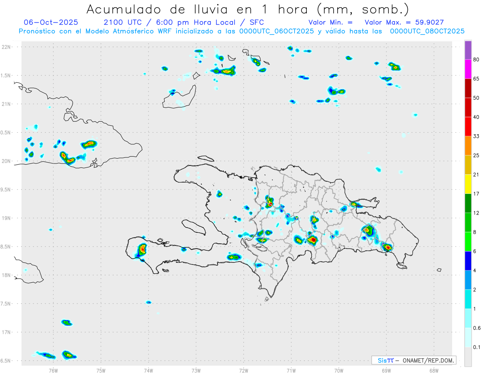Click the light blue swatch between 2 and 4
487x376 pixels.
468,280
